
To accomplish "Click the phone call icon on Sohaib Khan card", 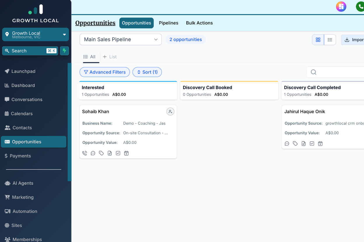I will tap(85, 153).
